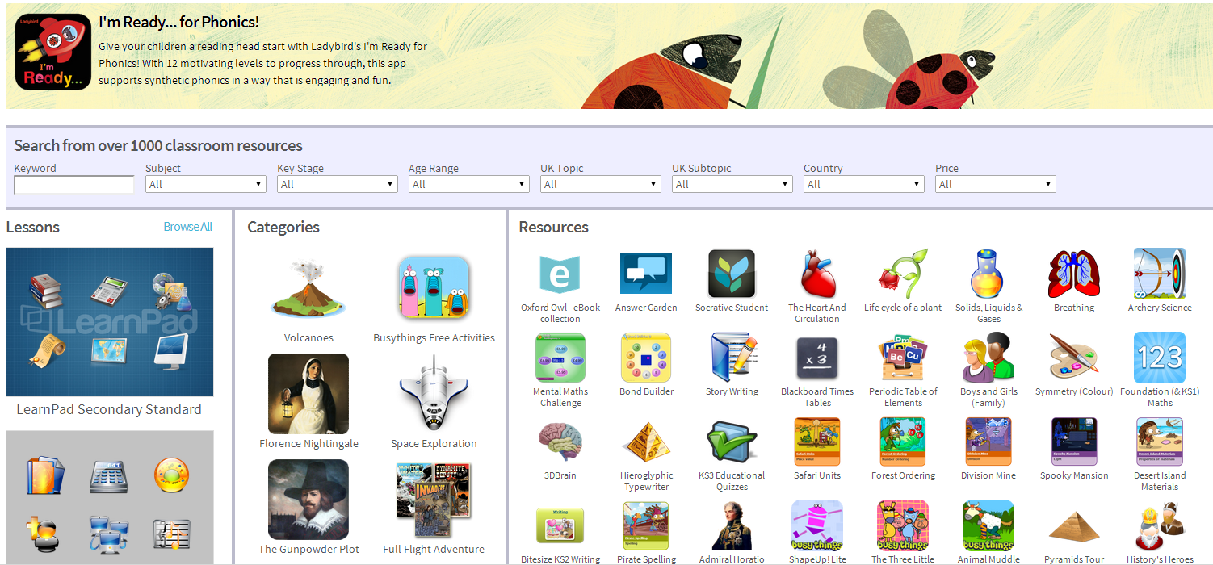The width and height of the screenshot is (1213, 565).
Task: Open the Blackboard Times Tables icon
Action: pos(816,358)
